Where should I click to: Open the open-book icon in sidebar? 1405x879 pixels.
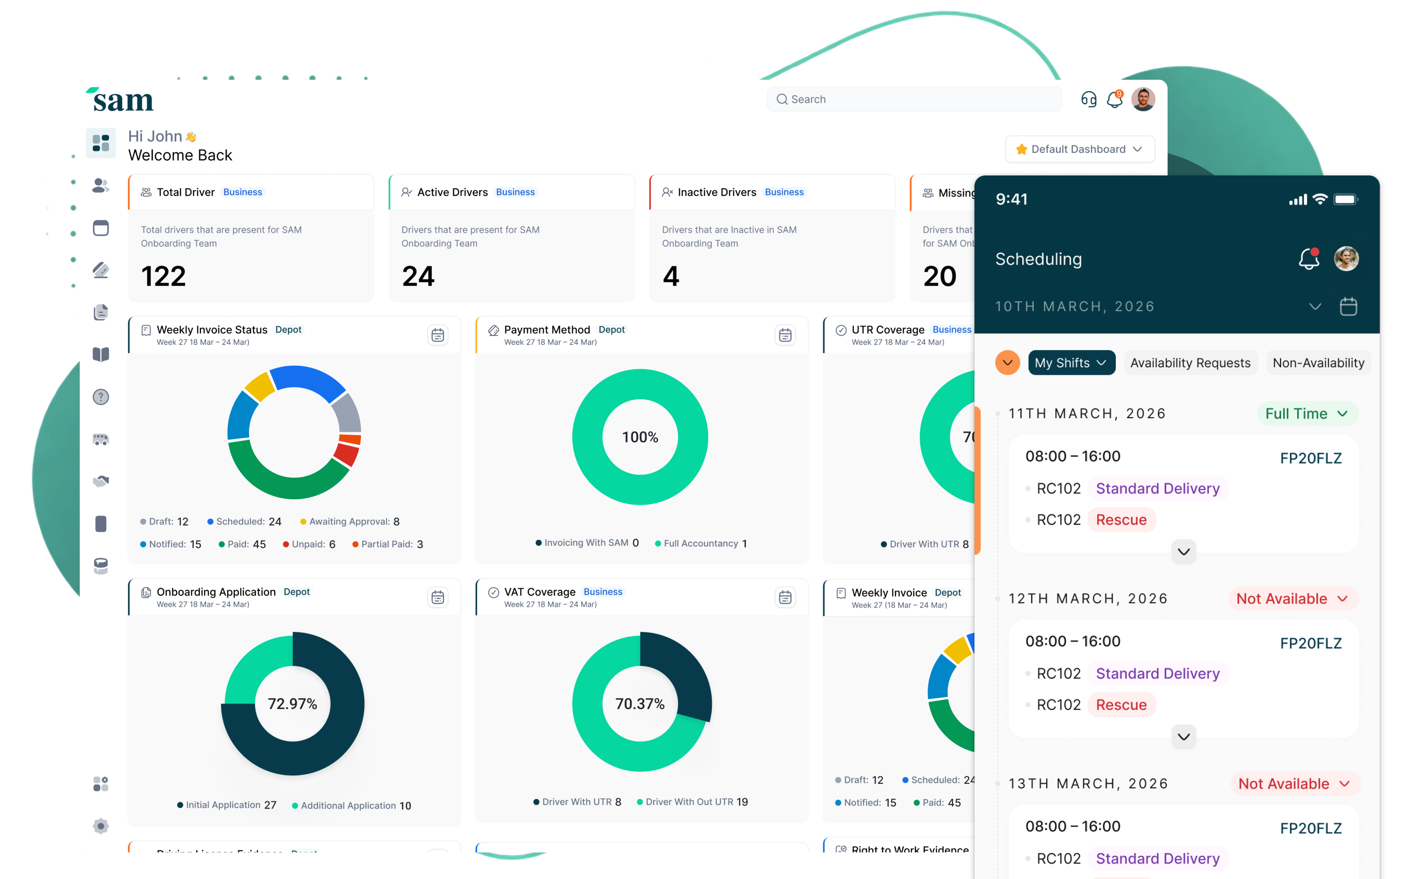[x=101, y=354]
